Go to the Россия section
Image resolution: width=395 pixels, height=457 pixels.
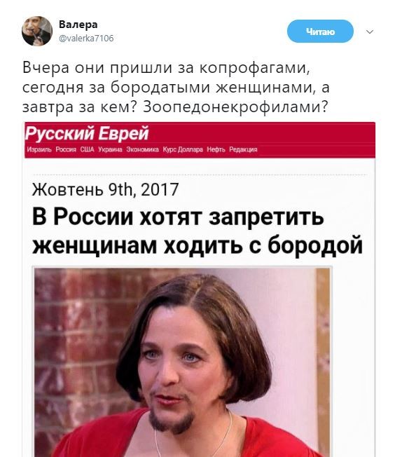[x=66, y=149]
